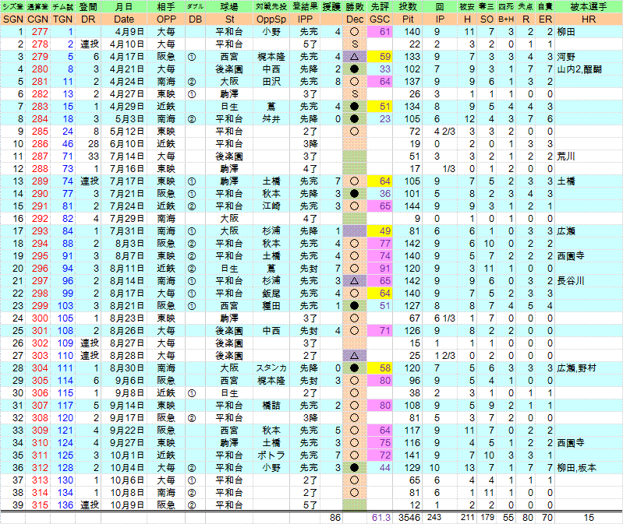Viewport: 623px width, 524px height.
Task: Select the SGN column header
Action: [12, 19]
